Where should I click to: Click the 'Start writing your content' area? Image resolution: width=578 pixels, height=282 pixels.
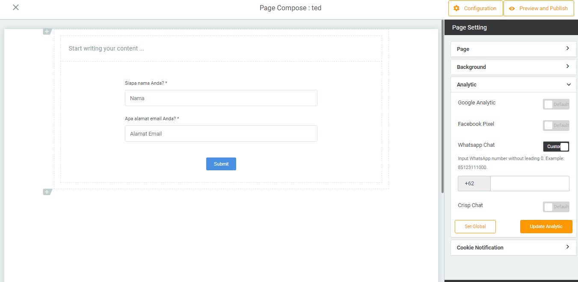point(221,48)
